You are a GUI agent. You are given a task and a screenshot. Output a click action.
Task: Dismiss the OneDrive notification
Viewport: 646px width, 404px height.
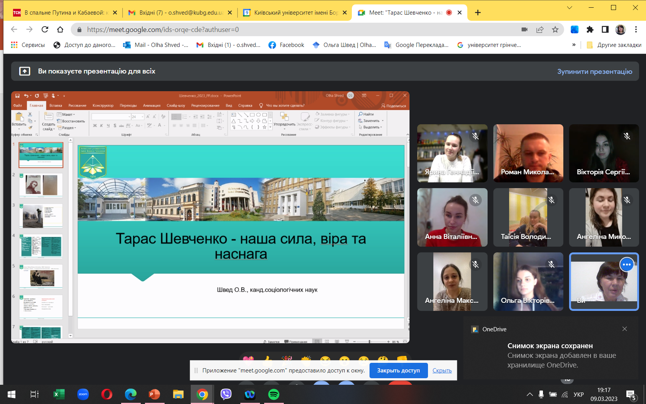pos(624,329)
